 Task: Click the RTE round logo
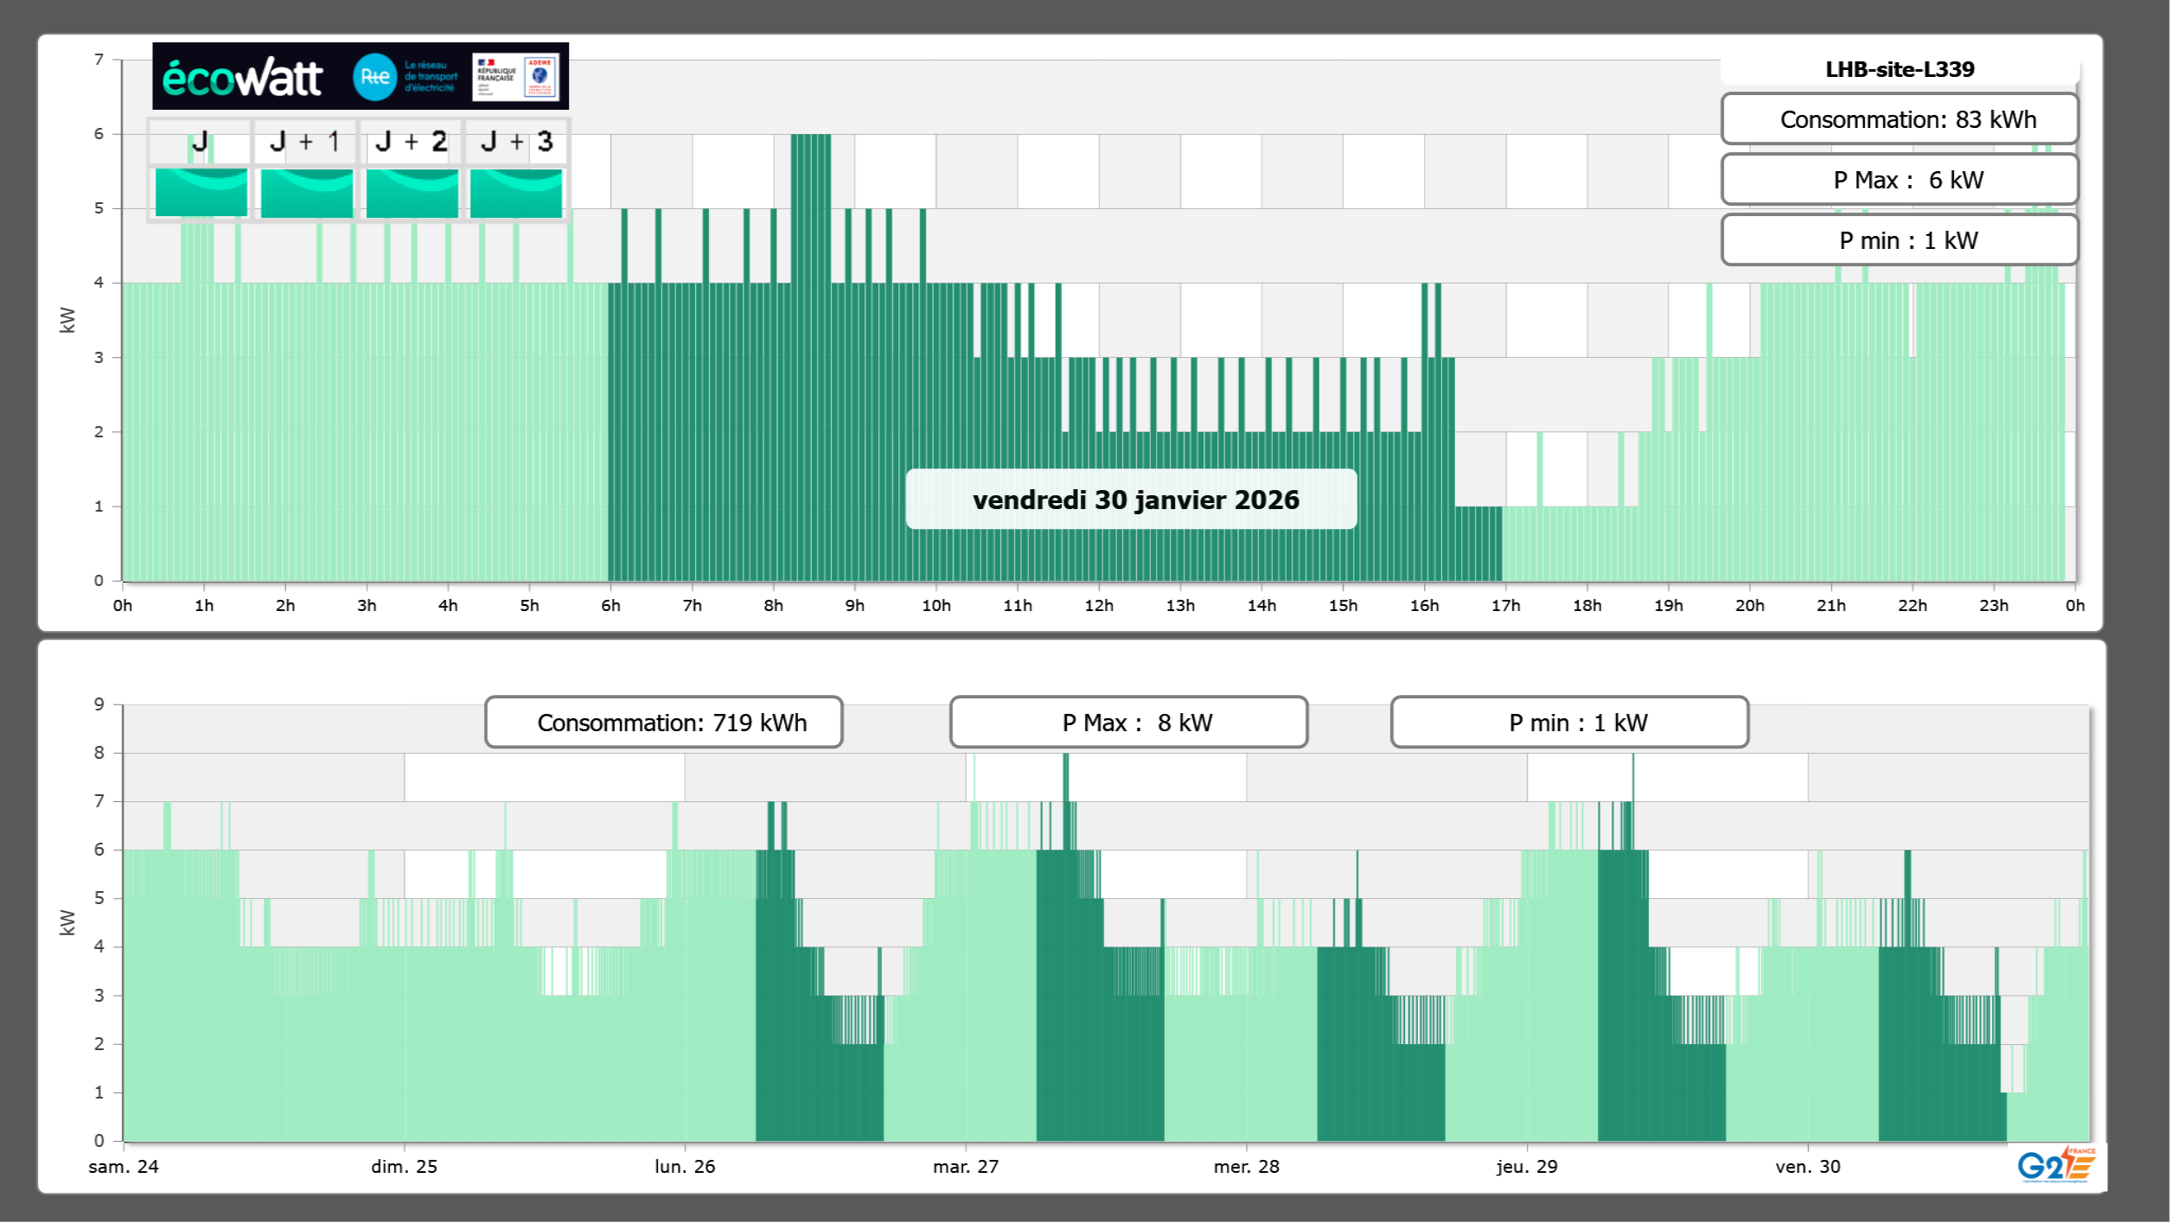coord(374,77)
